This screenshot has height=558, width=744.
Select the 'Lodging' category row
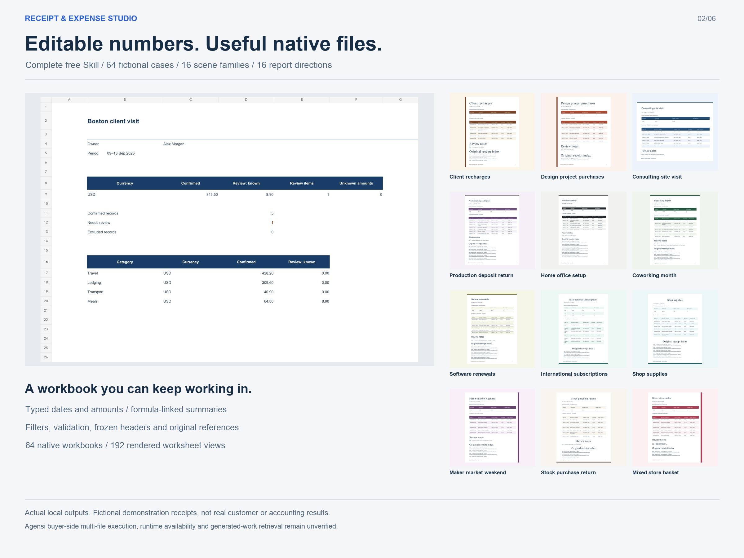click(208, 282)
